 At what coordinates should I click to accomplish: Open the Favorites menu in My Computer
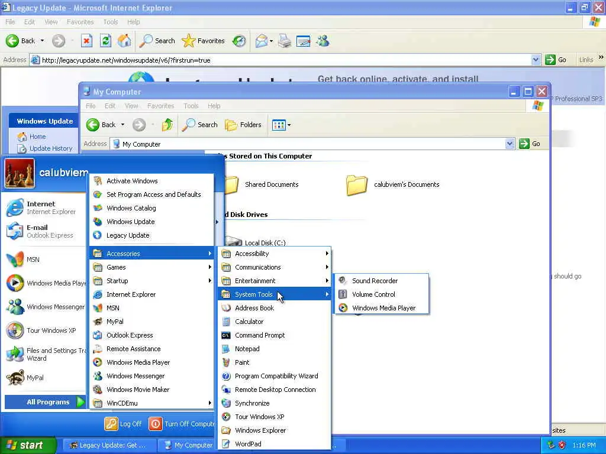click(160, 106)
